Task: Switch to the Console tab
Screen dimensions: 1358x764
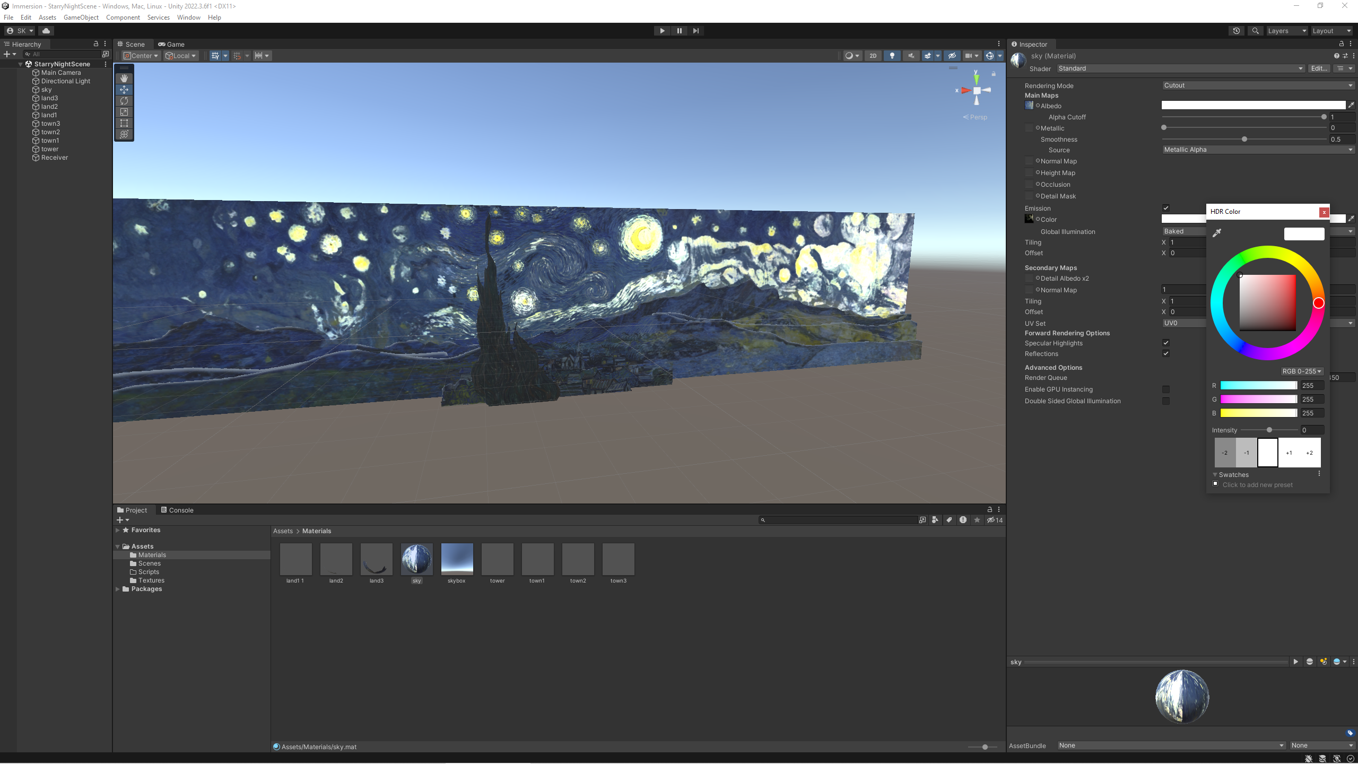Action: [177, 510]
